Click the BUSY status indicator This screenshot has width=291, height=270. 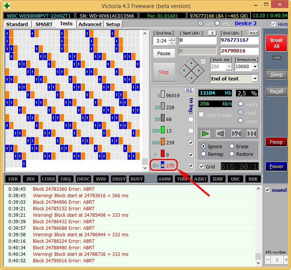coord(137,179)
